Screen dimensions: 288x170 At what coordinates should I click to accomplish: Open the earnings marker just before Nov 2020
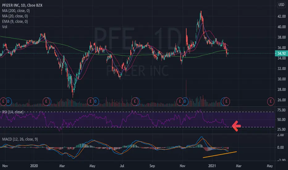pos(180,101)
